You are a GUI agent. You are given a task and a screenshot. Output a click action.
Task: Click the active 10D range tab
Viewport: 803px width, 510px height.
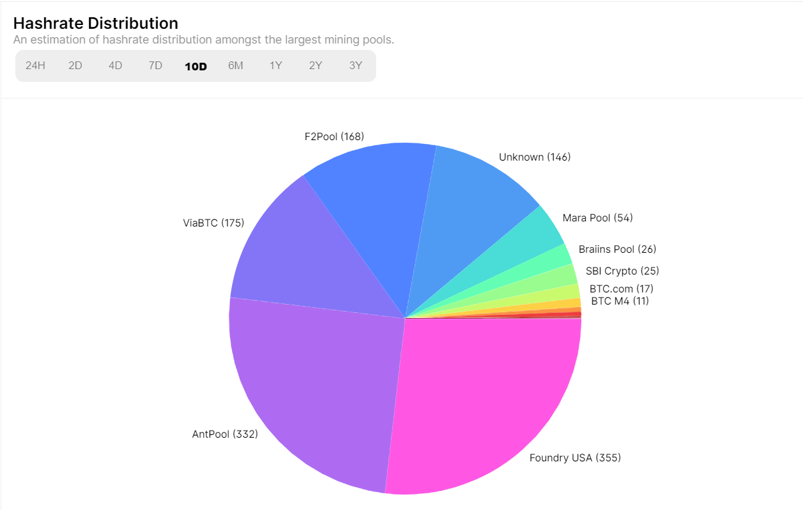195,67
